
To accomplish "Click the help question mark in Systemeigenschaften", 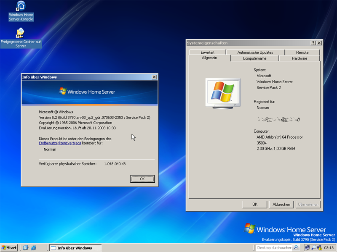I will coord(313,43).
